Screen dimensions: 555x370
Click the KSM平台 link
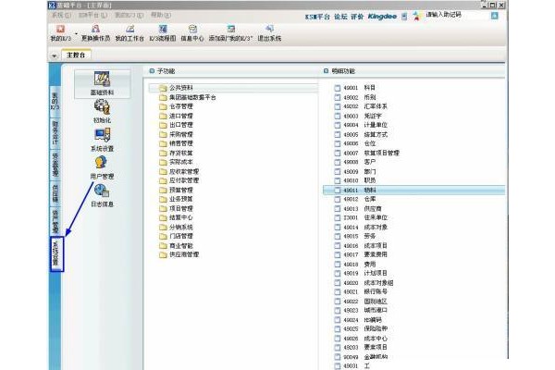[317, 17]
